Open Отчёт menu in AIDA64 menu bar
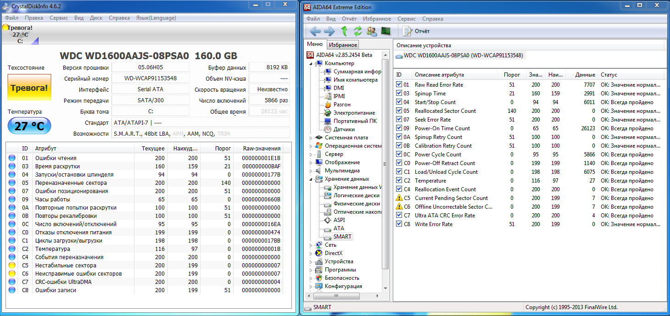The width and height of the screenshot is (670, 316). 349,19
